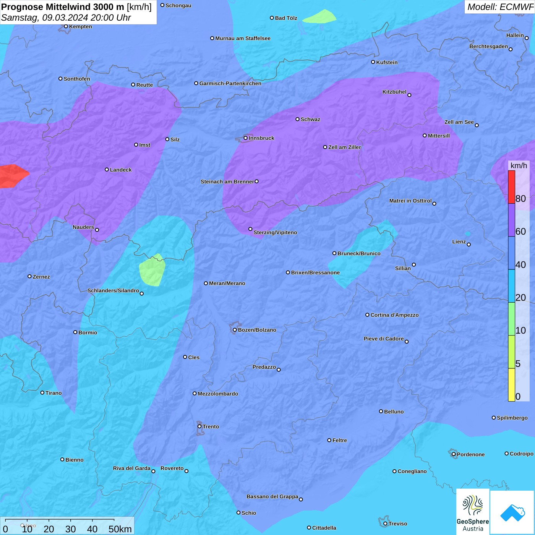Viewport: 535px width, 535px height.
Task: Click the Sonthofen label
Action: [77, 79]
